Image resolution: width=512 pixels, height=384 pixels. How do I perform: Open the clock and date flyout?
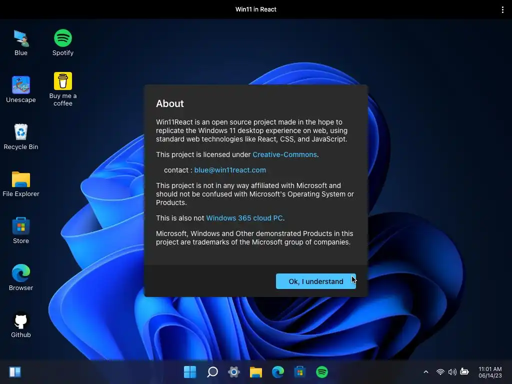tap(490, 372)
